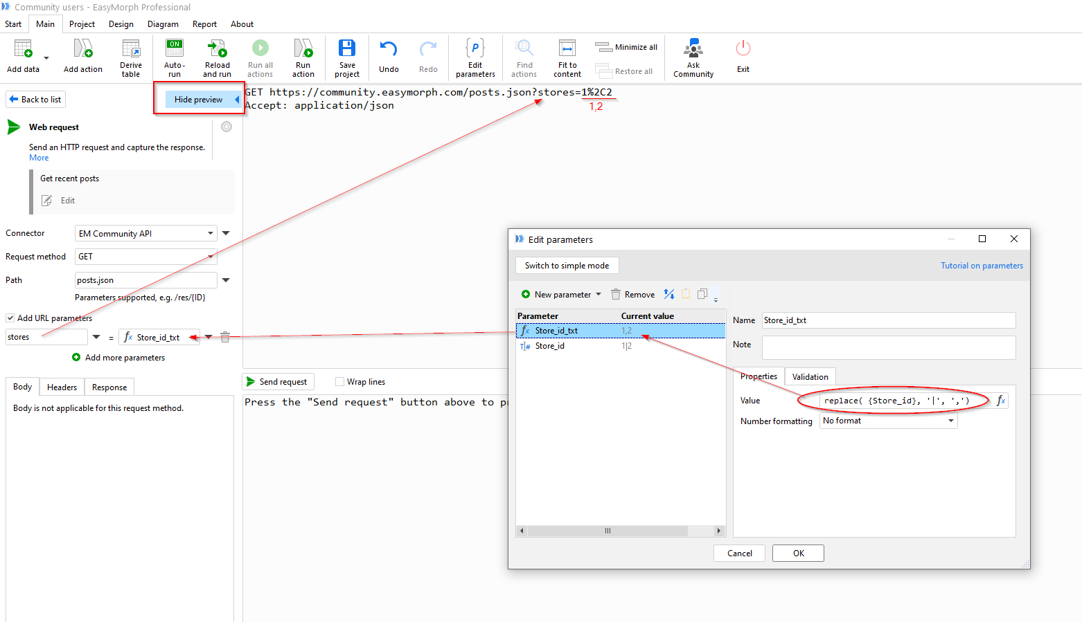Screen dimensions: 1082x622
Task: Click the stores URL parameter name field
Action: click(x=46, y=337)
